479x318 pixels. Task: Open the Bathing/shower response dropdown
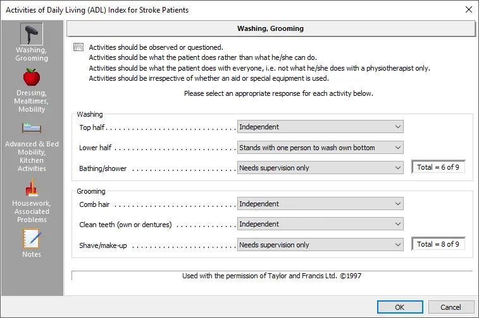click(320, 168)
